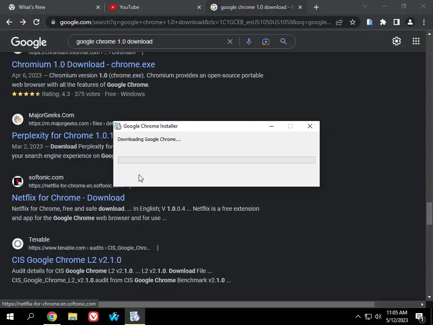
Task: Open the Chrome profile avatar menu
Action: point(410,22)
